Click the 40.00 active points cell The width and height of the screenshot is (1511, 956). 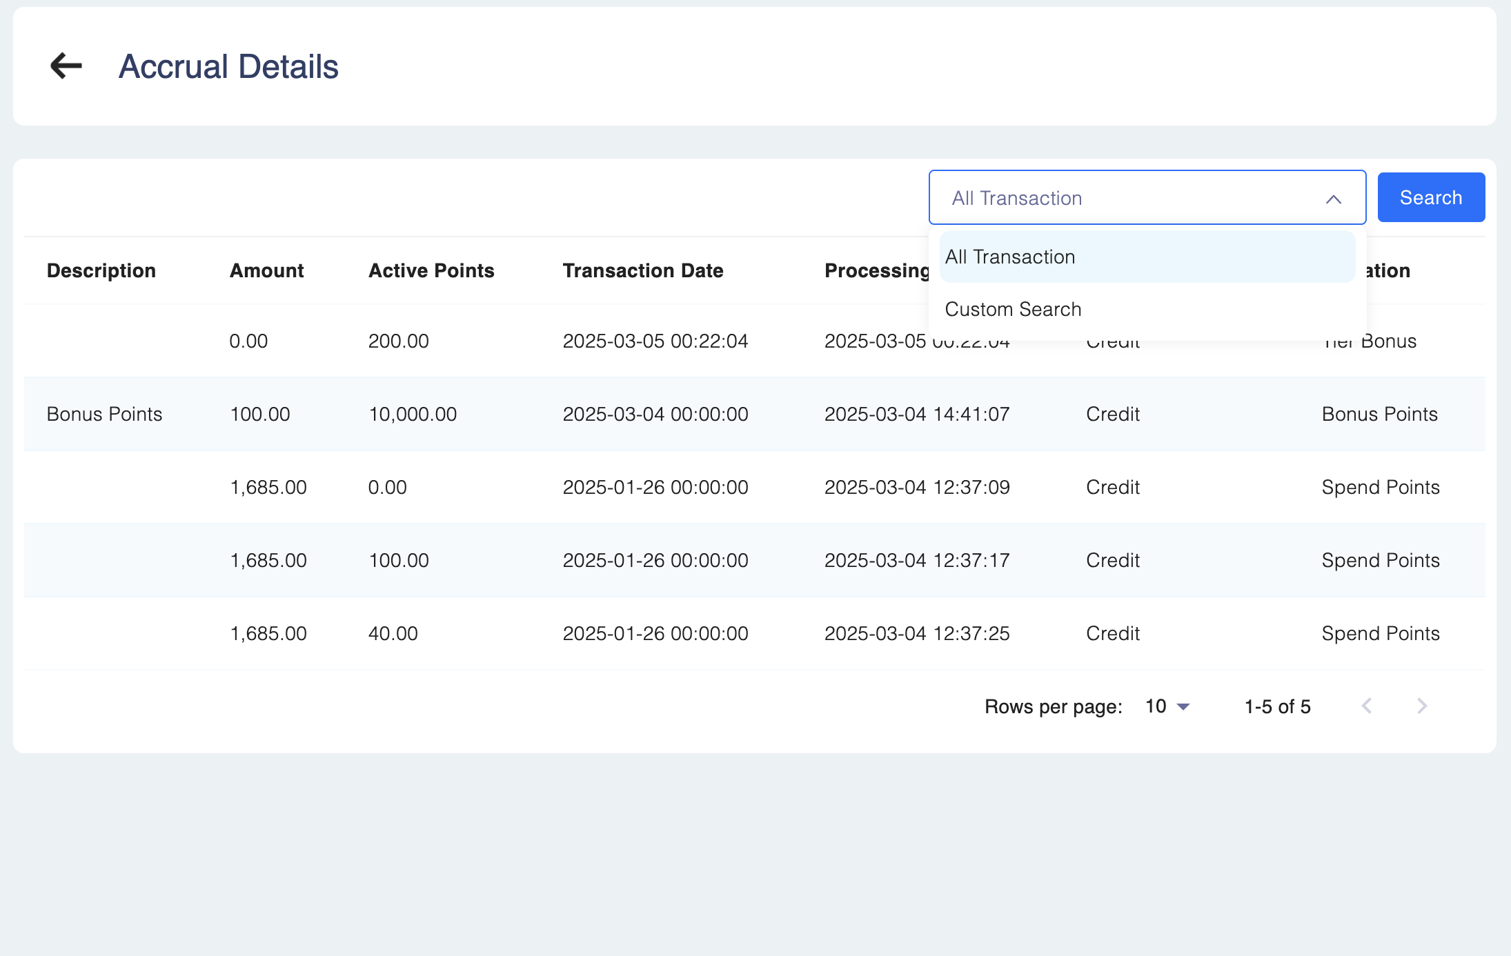393,633
